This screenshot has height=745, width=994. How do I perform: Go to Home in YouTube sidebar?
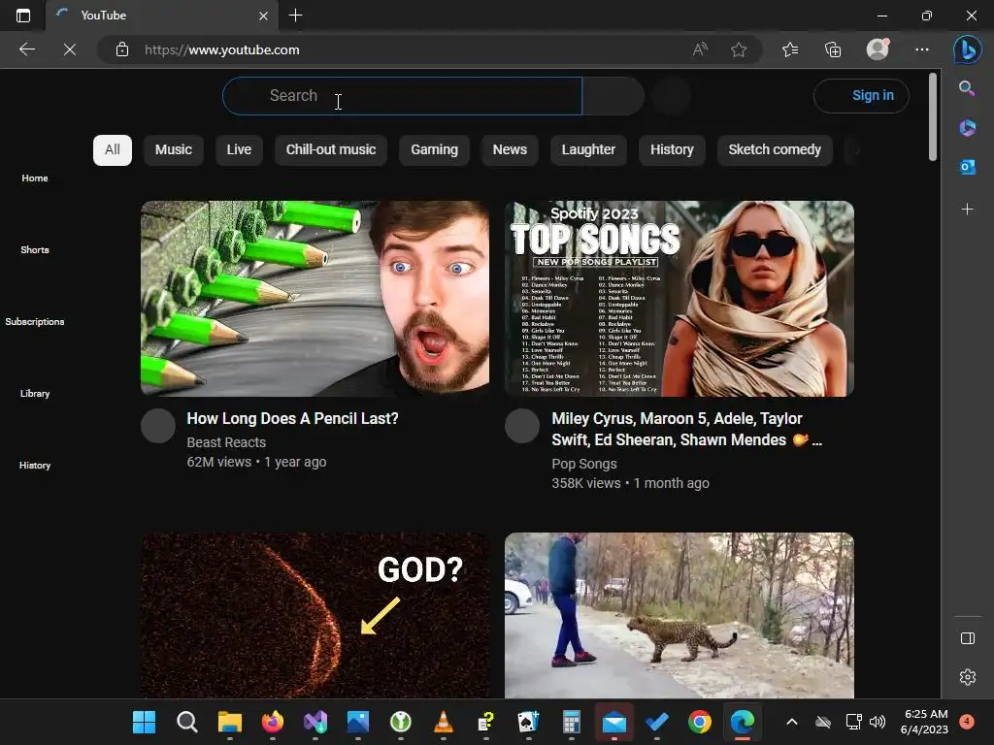coord(35,178)
